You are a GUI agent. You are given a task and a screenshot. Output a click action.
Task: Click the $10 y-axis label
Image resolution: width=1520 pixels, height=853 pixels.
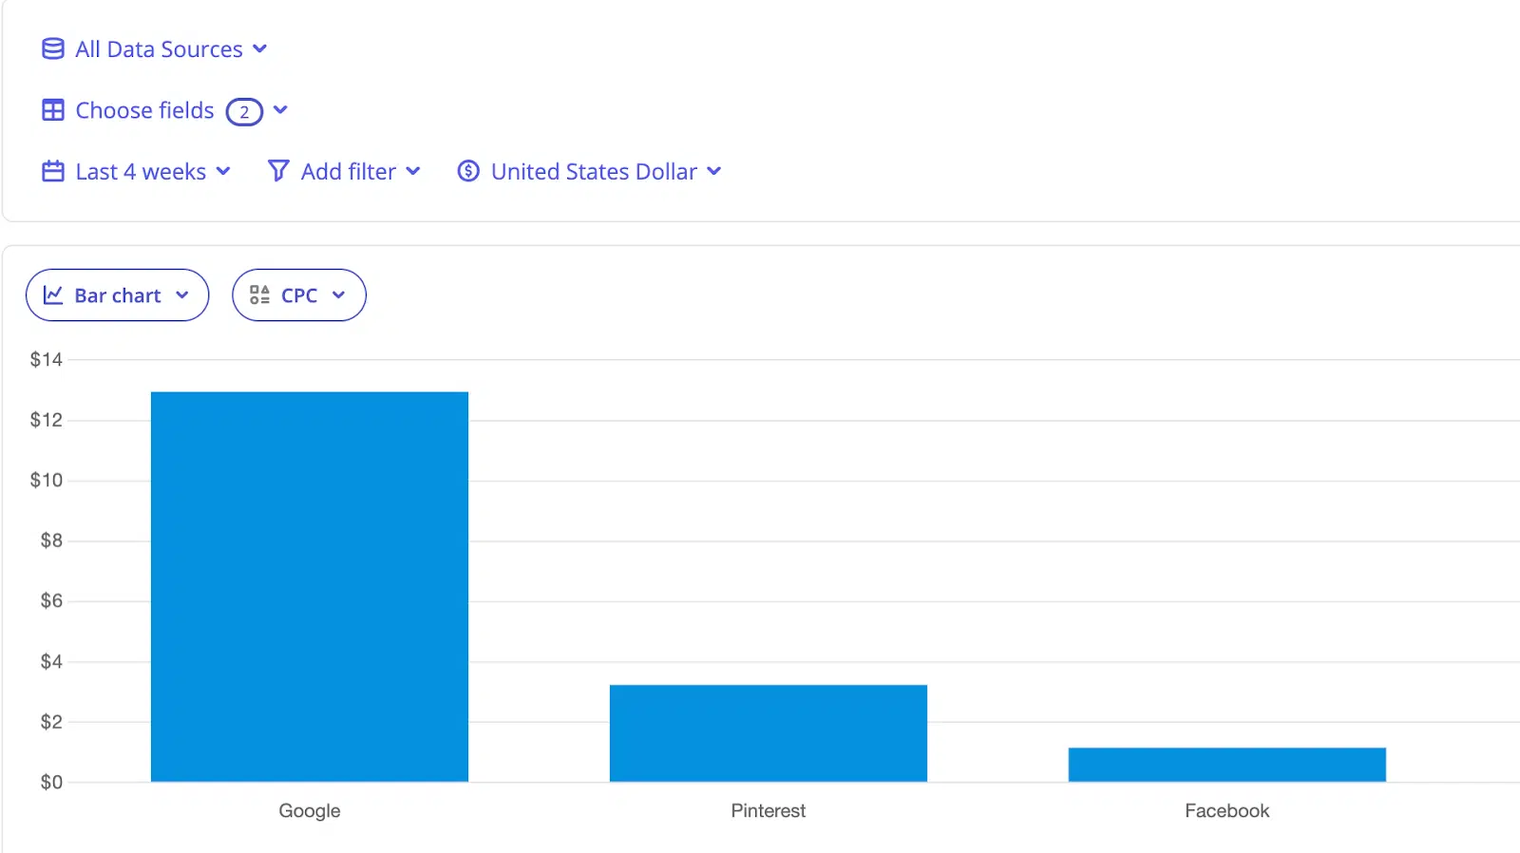(x=47, y=481)
